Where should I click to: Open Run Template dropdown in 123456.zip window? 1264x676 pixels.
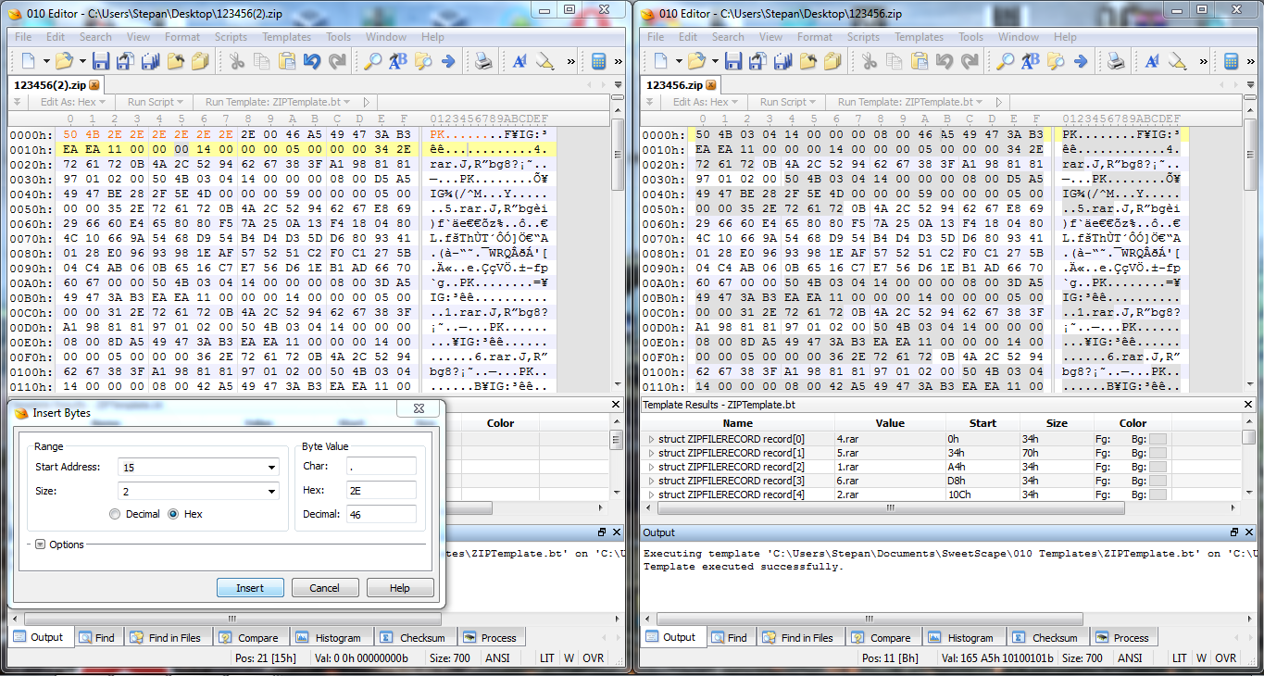910,102
